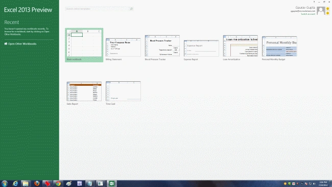Viewport: 332px width, 187px height.
Task: Click the Sales Report caption text
Action: 73,104
